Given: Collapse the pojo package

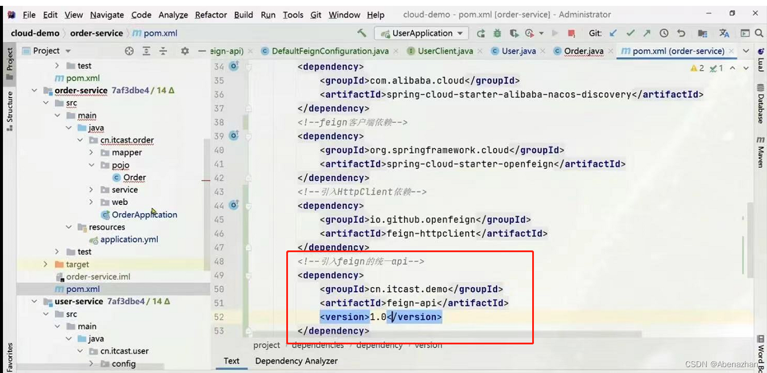Looking at the screenshot, I should (91, 165).
